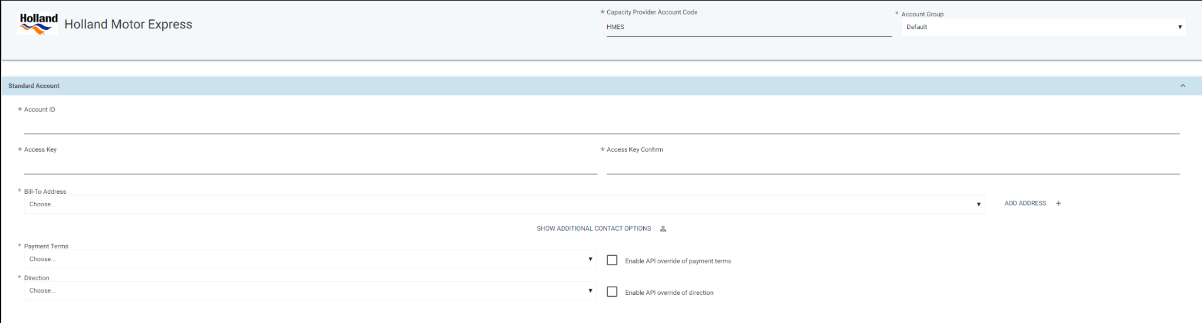Click the Standard Account header bar
The width and height of the screenshot is (1202, 323).
point(601,86)
